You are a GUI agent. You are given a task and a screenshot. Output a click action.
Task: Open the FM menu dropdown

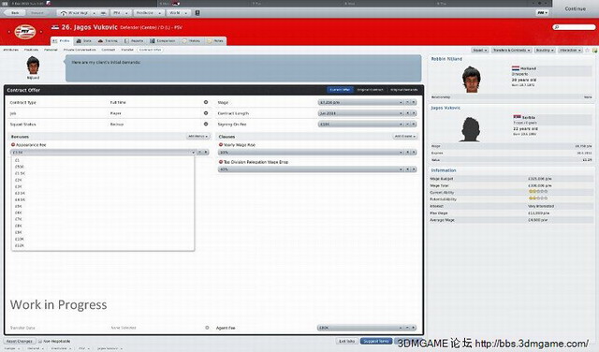542,13
